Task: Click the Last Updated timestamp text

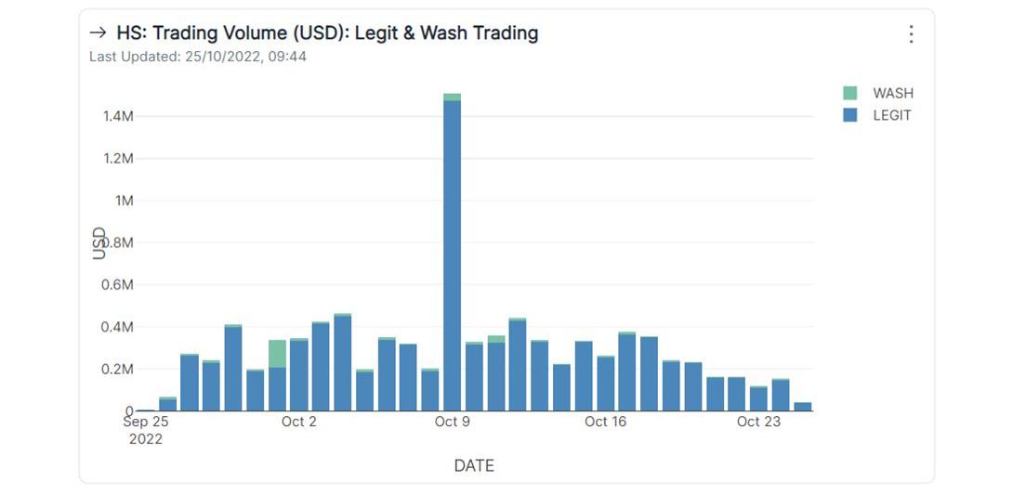Action: (198, 57)
